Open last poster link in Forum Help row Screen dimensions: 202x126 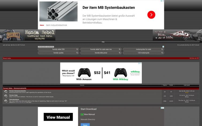pyautogui.click(x=187, y=97)
